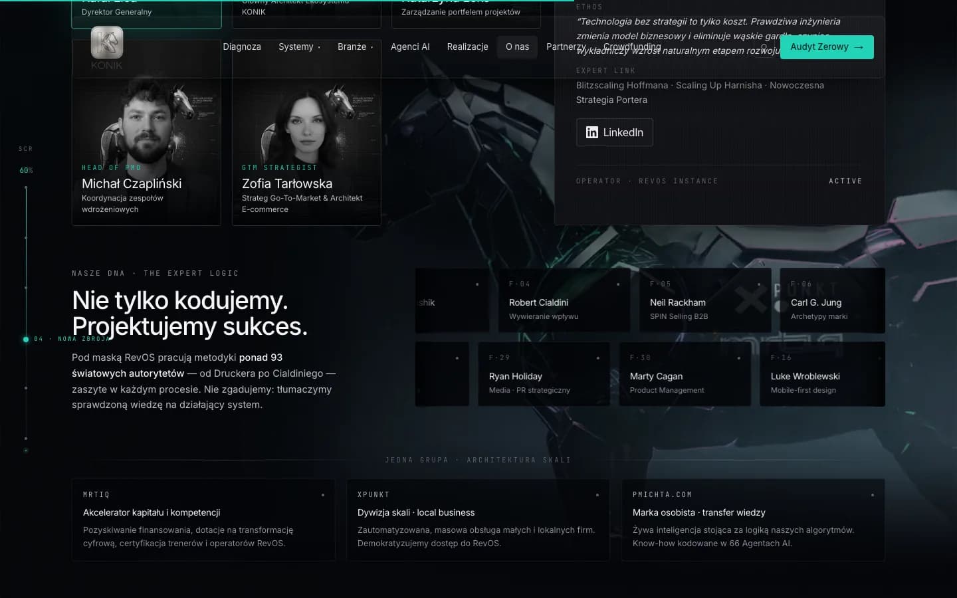The image size is (957, 598).
Task: Click the KONIK horse logo
Action: [x=107, y=47]
